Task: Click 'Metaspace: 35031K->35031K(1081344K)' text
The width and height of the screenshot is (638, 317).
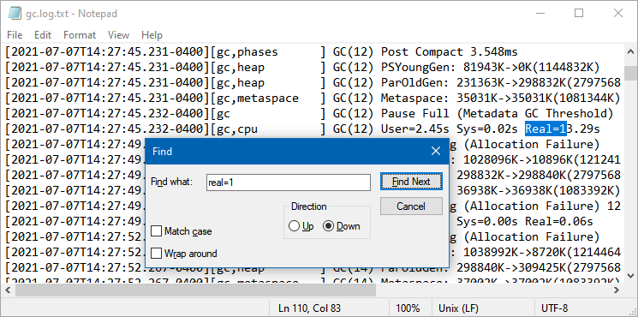Action: [500, 98]
